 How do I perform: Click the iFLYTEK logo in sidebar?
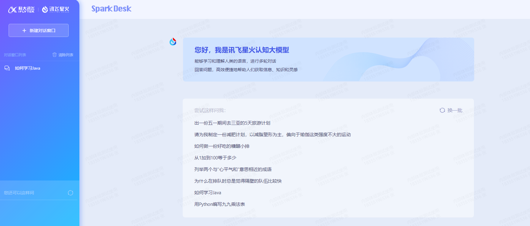point(21,9)
